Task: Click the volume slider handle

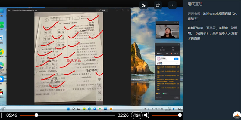Action: pyautogui.click(x=180, y=115)
